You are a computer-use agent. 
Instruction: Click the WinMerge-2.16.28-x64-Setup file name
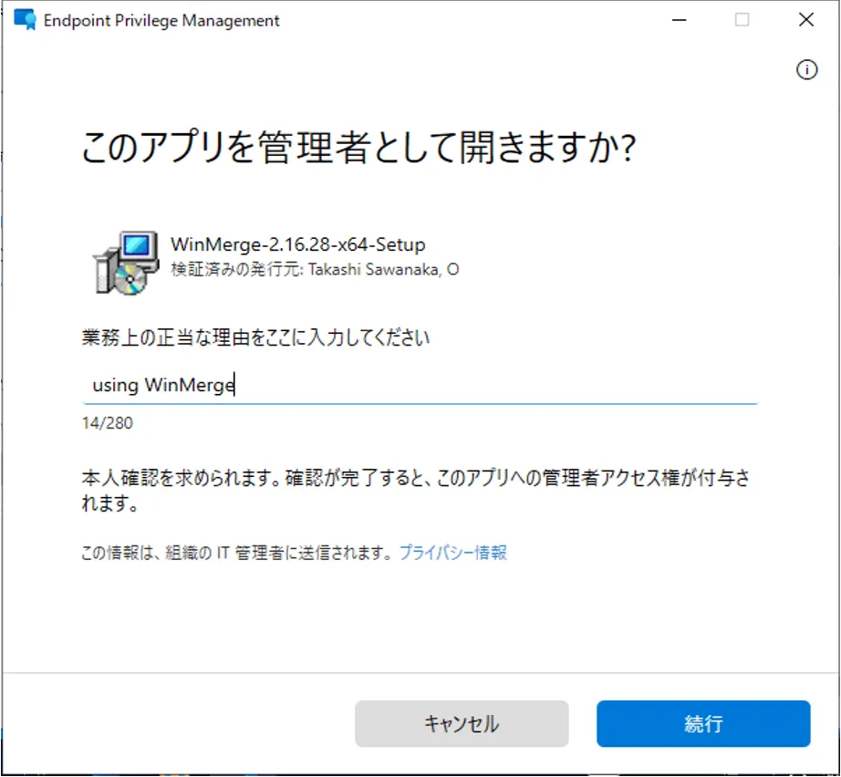[x=297, y=244]
